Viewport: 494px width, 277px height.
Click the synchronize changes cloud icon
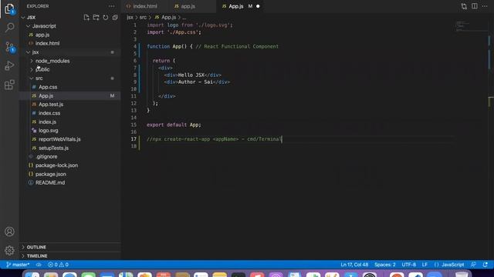point(39,265)
